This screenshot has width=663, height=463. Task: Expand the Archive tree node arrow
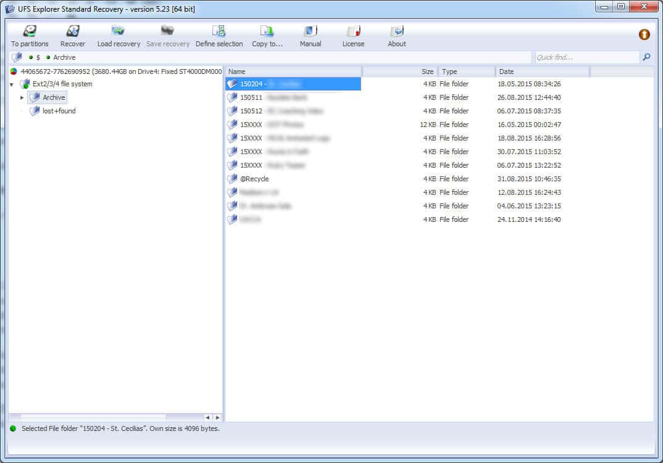(x=22, y=97)
